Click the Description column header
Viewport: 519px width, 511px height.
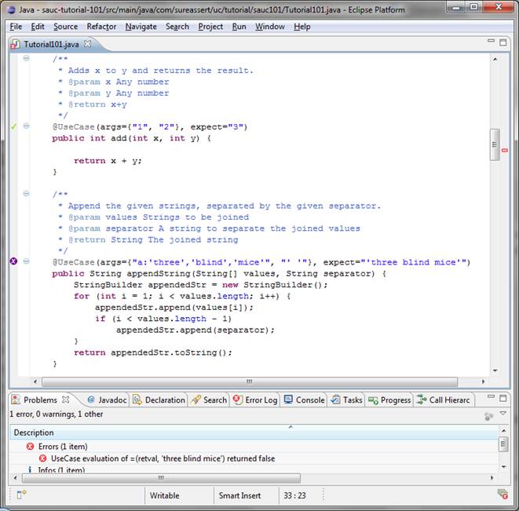point(34,433)
